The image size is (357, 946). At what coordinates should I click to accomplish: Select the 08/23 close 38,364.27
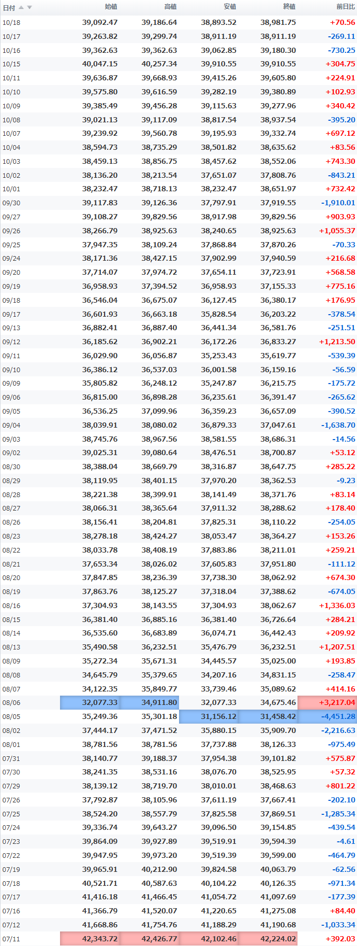278,536
